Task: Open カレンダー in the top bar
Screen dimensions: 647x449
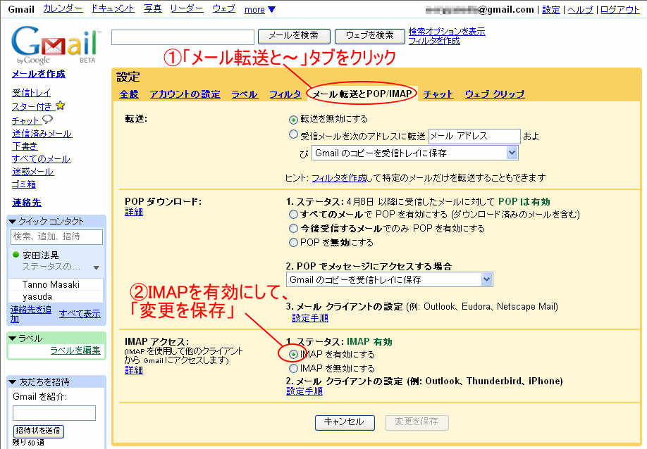Action: 63,8
